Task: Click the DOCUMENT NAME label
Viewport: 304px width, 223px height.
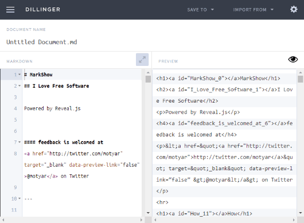Action: coord(26,30)
